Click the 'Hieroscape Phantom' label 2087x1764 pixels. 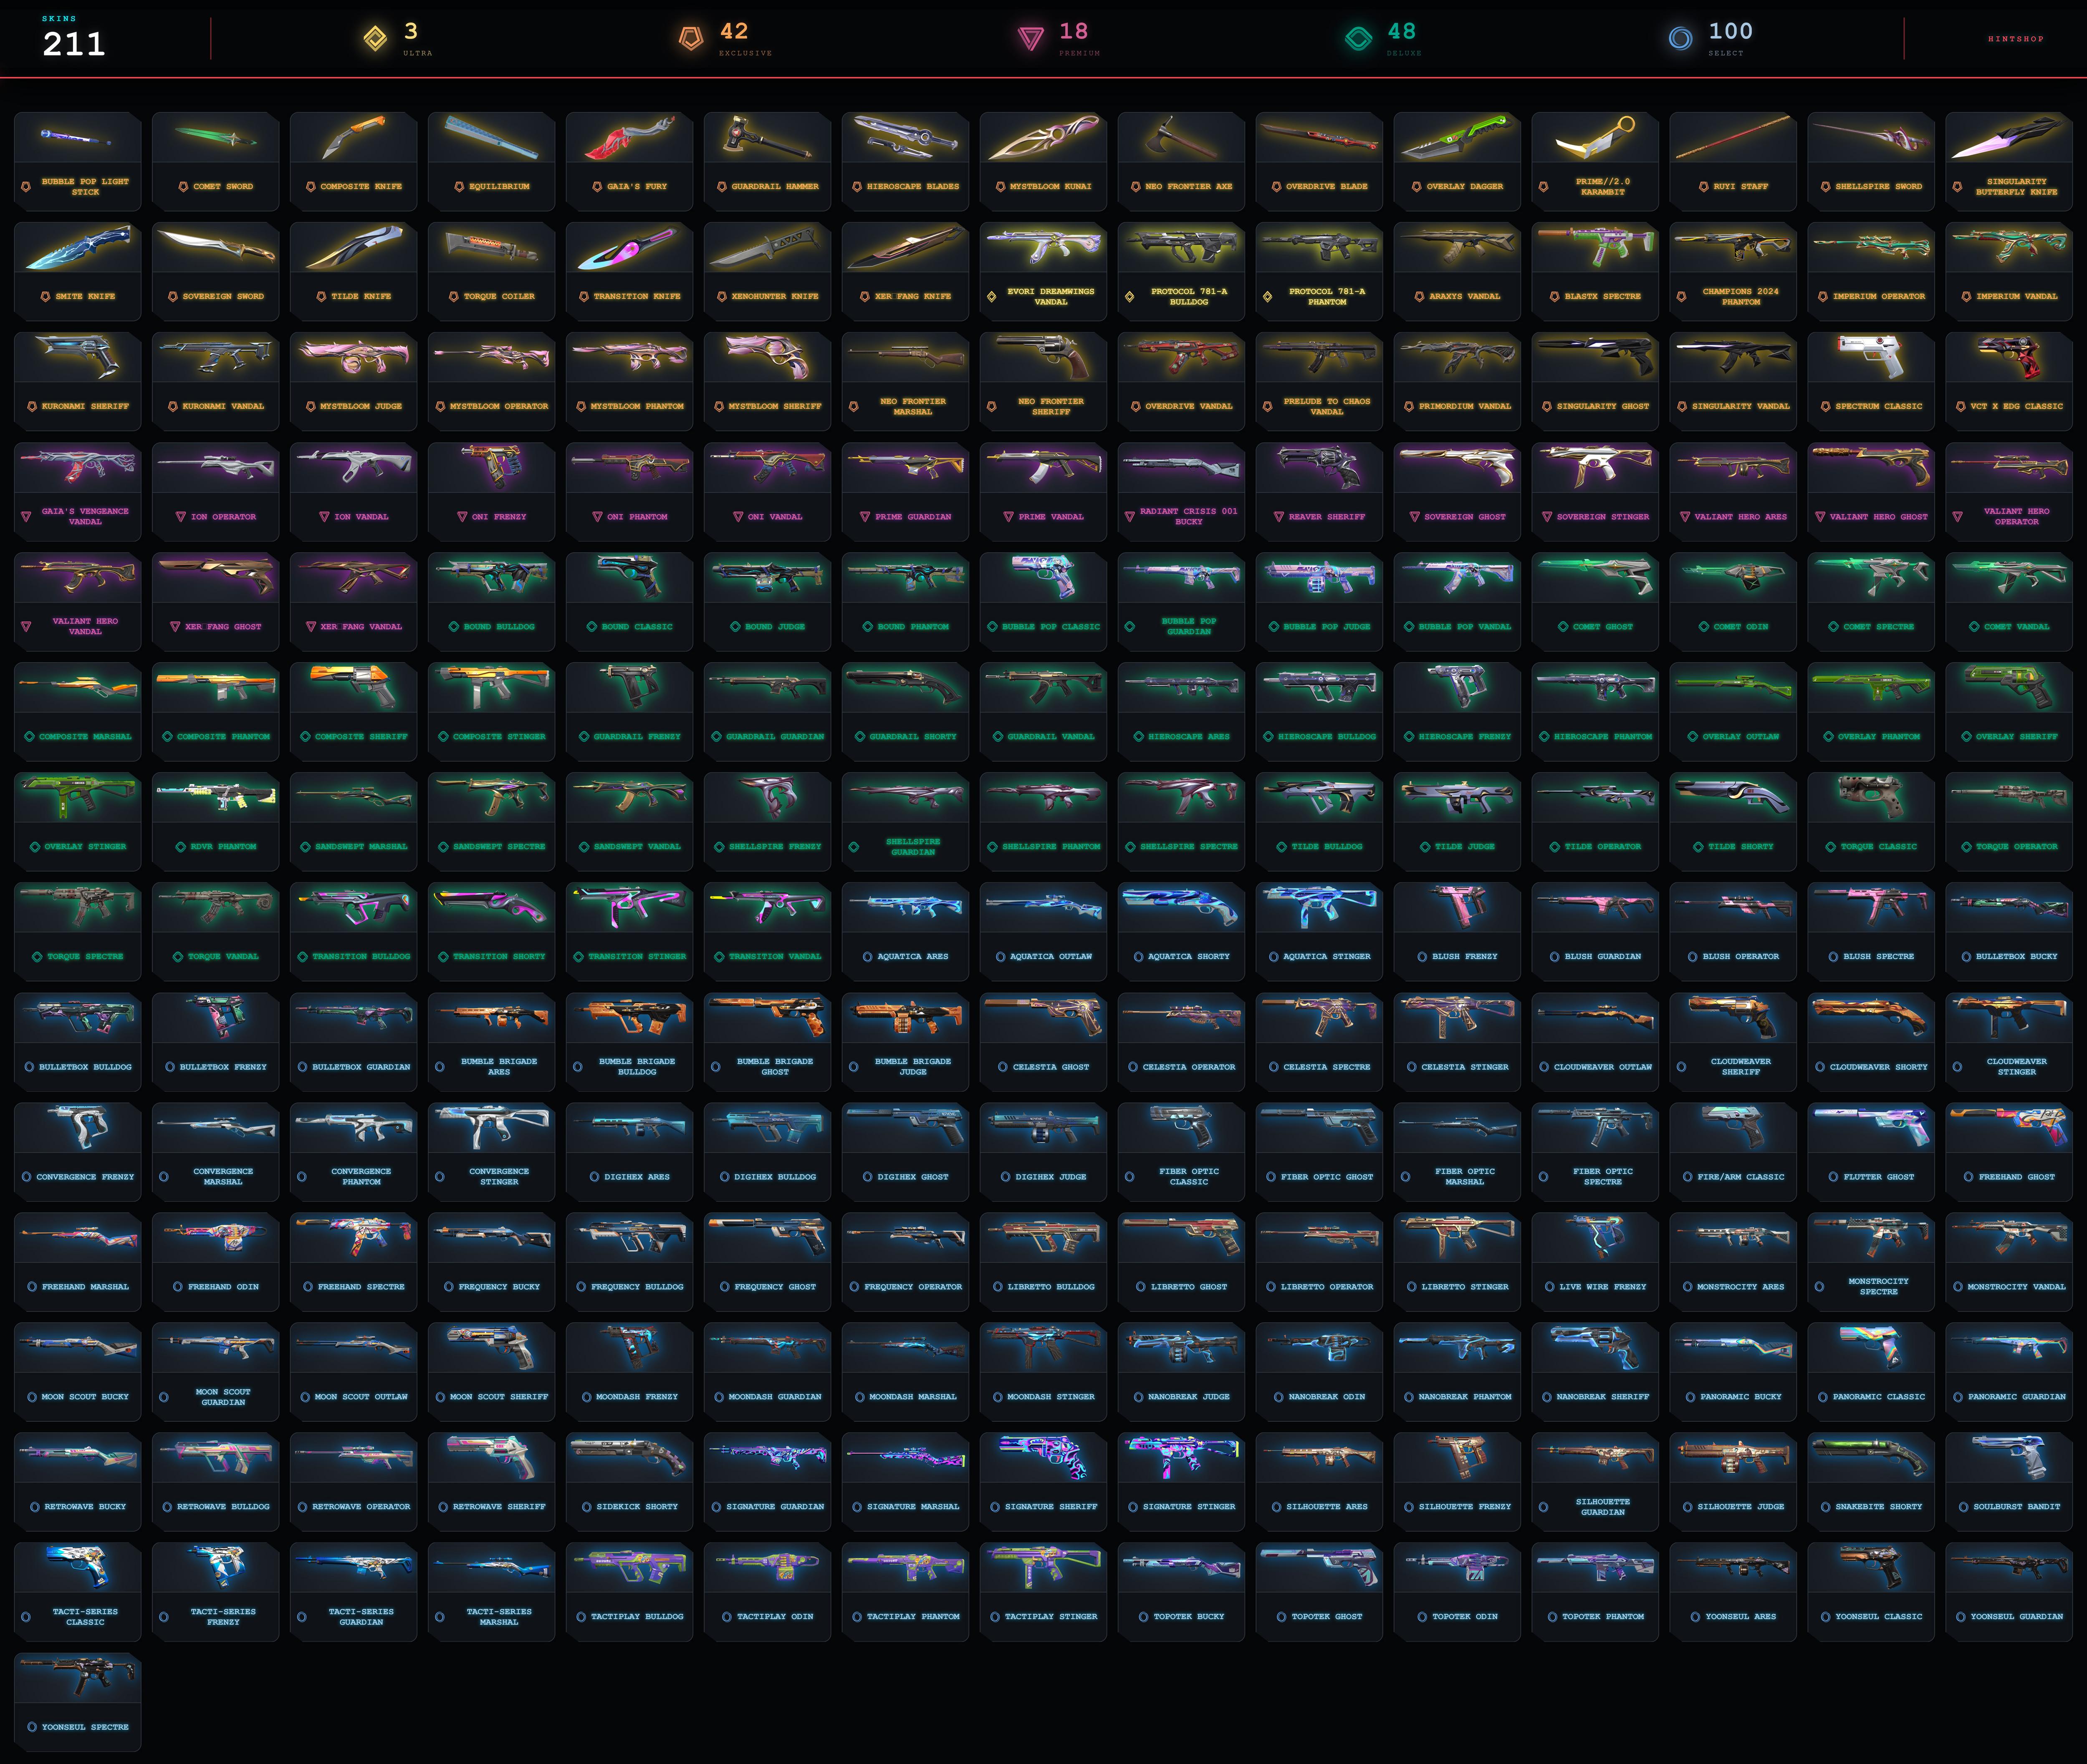tap(1603, 737)
